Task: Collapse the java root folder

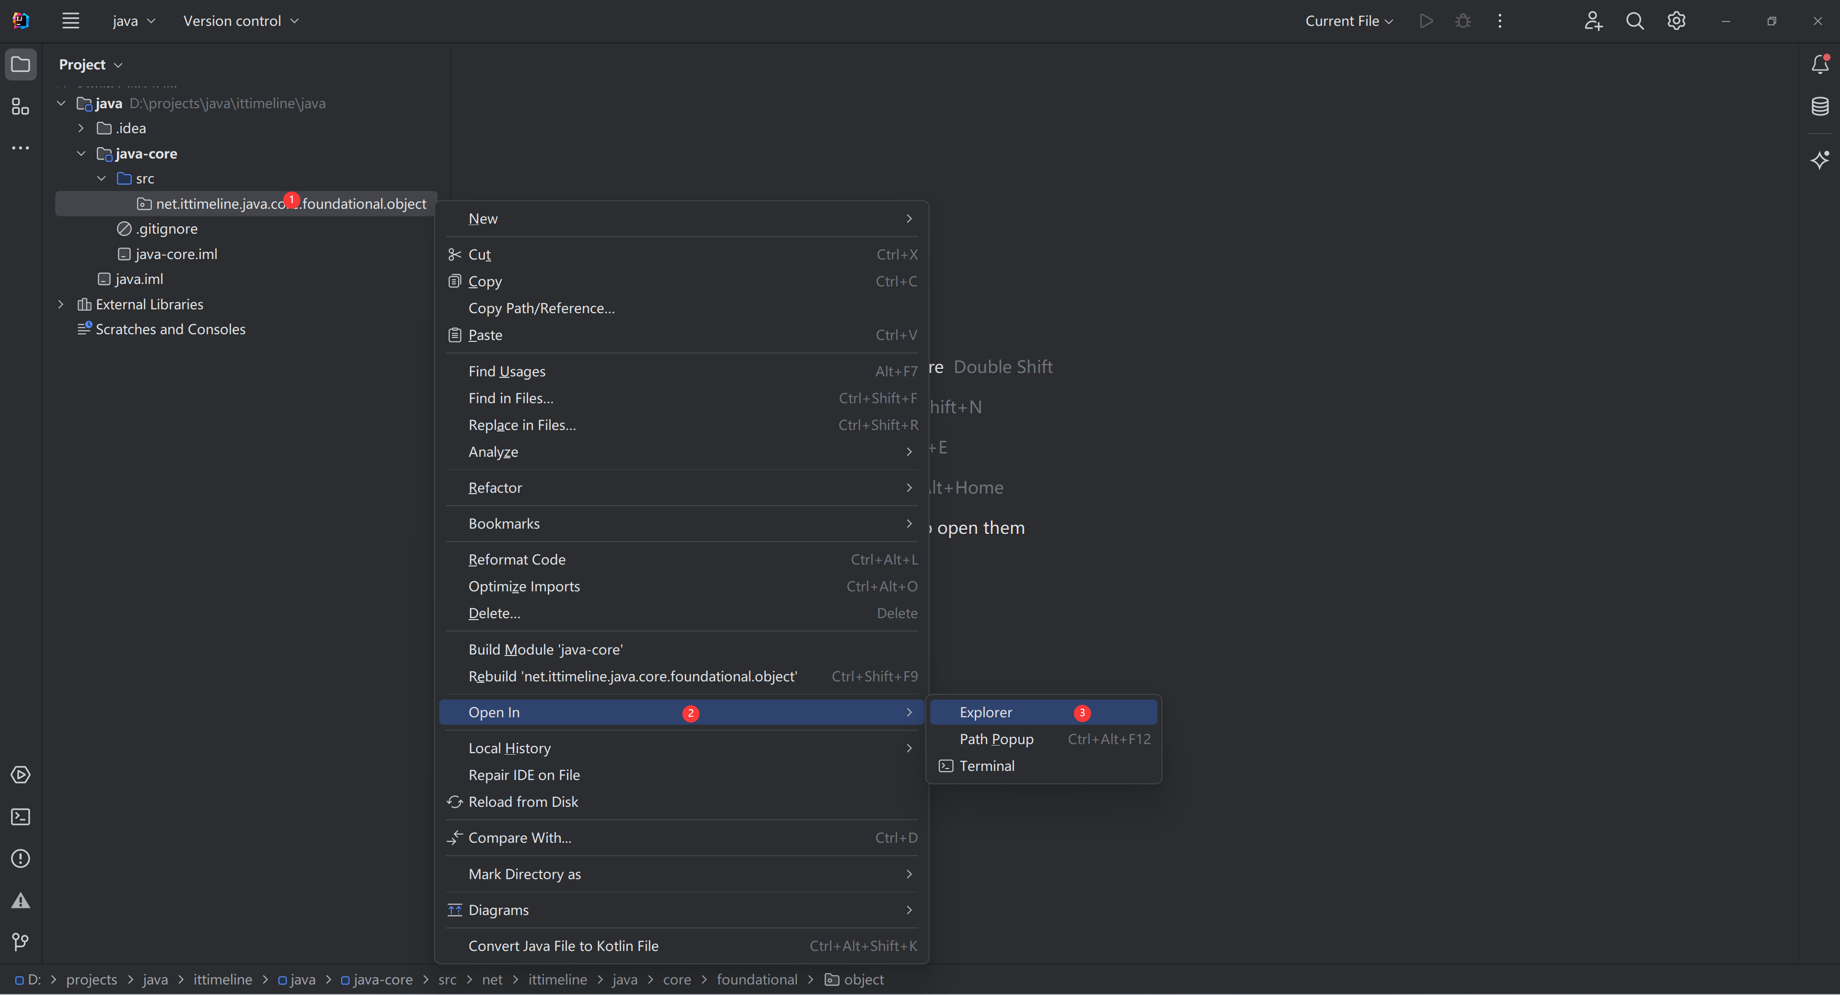Action: click(61, 103)
